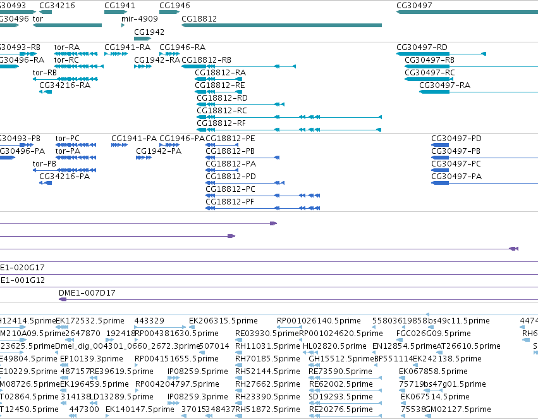Open the CG1946-PA protein label
Screen dimensions: 538x419
(x=182, y=139)
